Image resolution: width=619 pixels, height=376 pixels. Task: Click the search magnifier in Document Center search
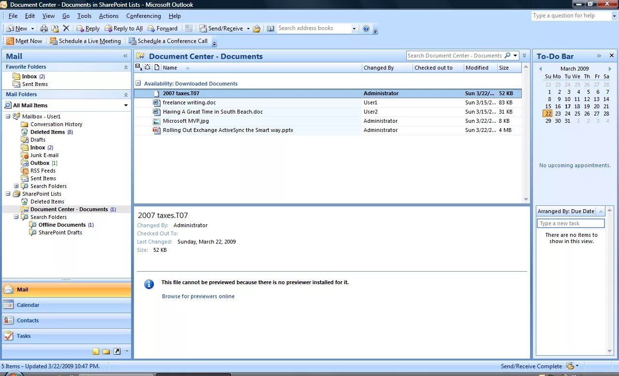507,56
